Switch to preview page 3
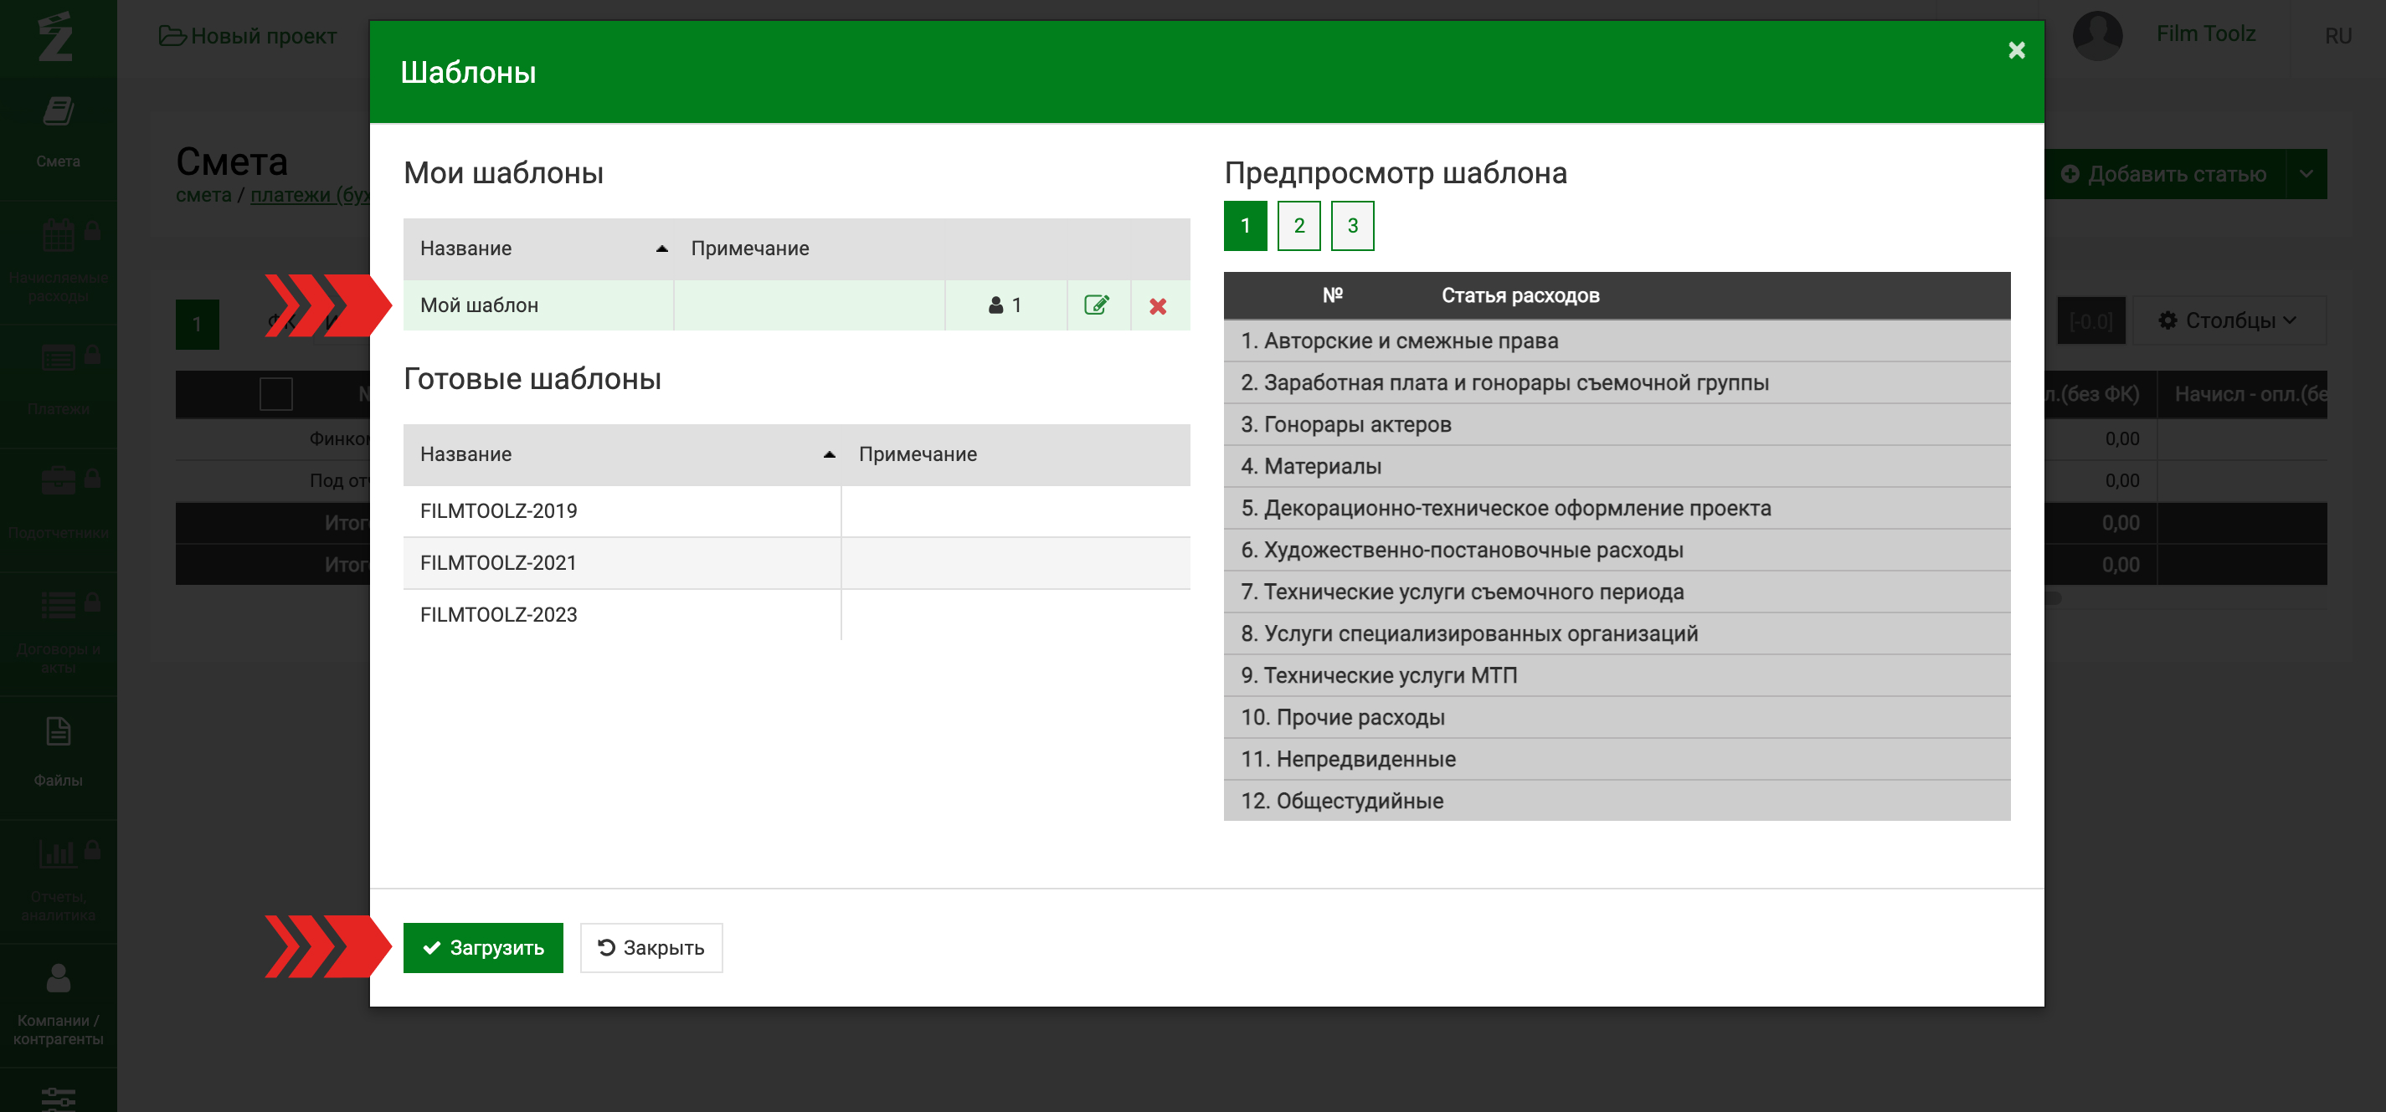Image resolution: width=2386 pixels, height=1112 pixels. point(1351,225)
